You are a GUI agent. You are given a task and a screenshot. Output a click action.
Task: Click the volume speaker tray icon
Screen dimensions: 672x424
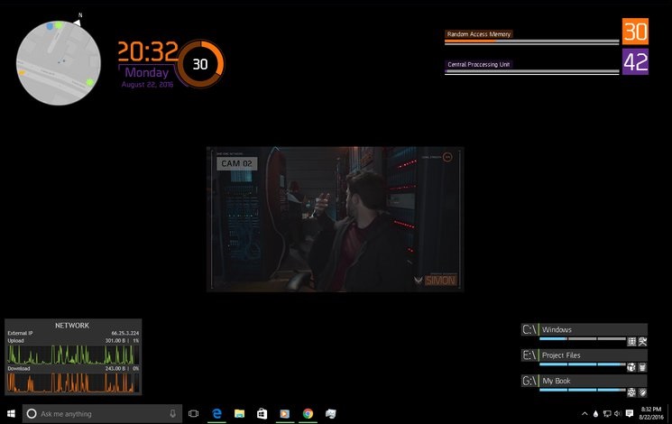coord(618,414)
